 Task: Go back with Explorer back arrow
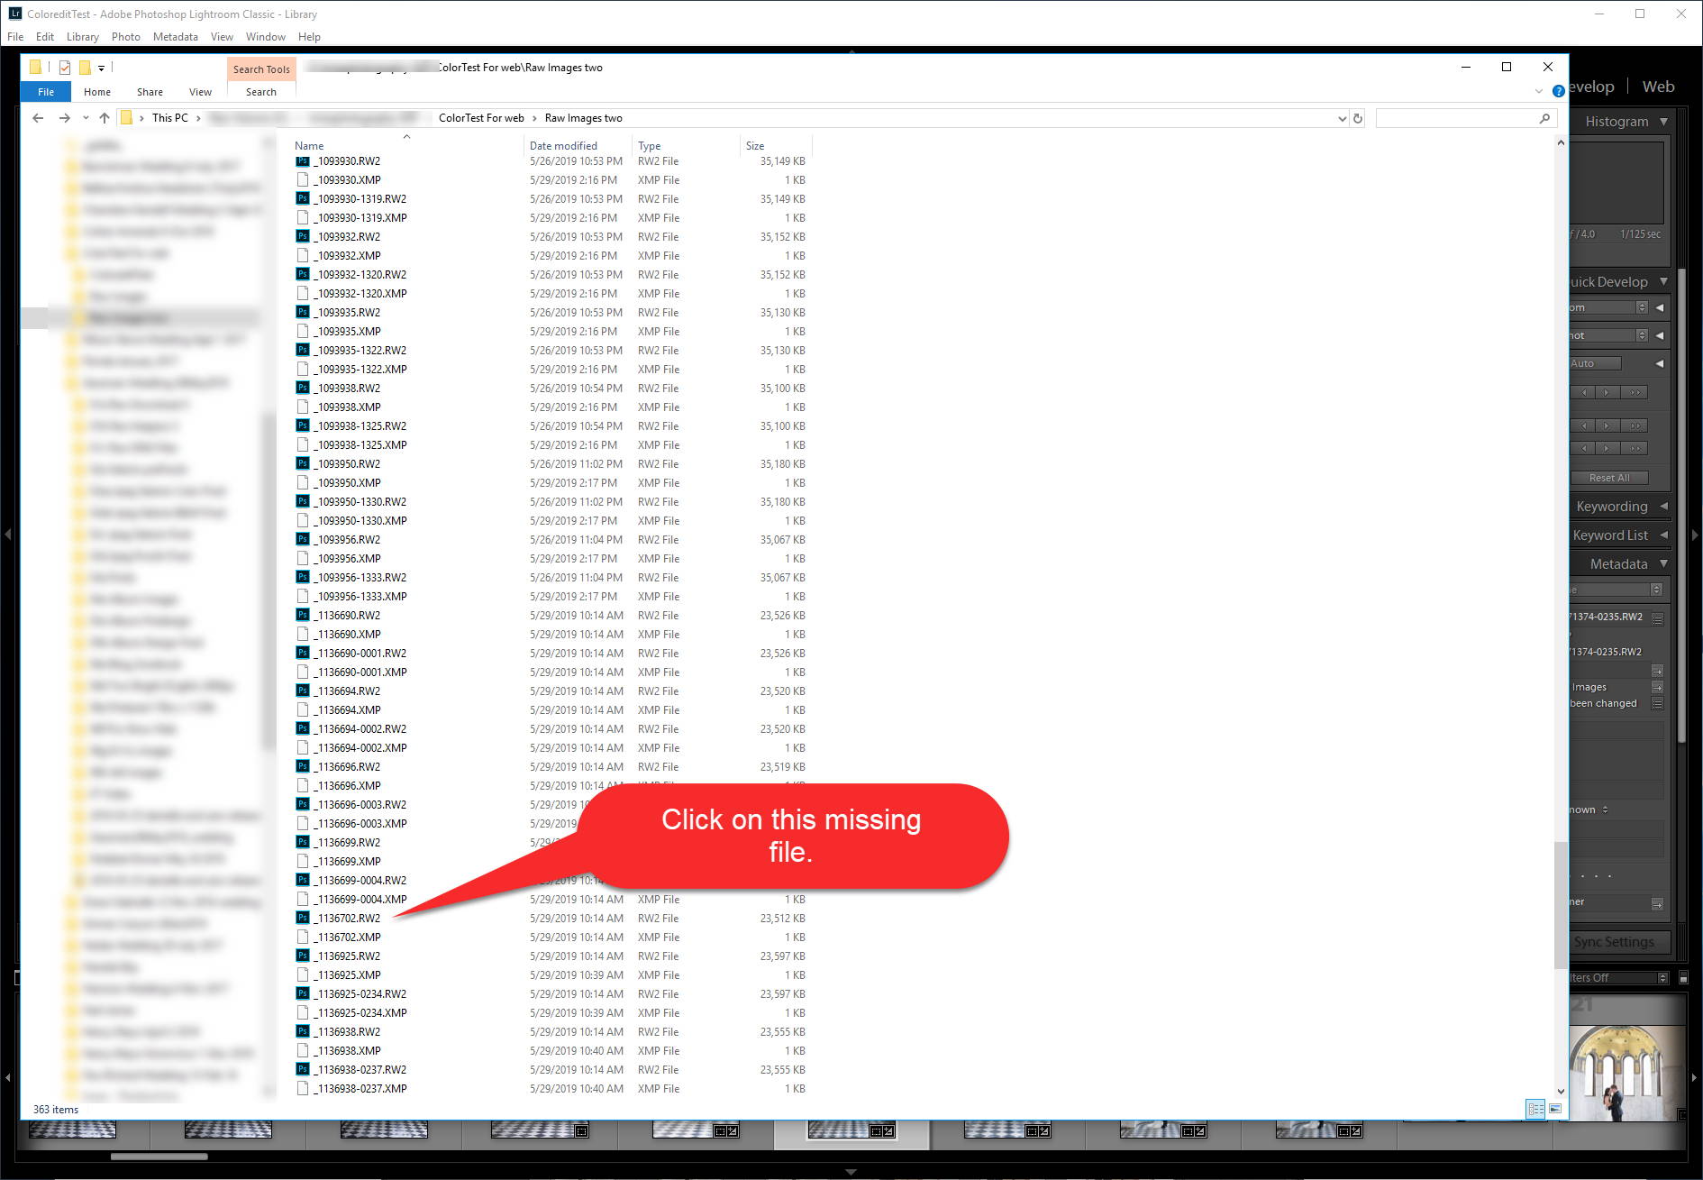pos(38,118)
